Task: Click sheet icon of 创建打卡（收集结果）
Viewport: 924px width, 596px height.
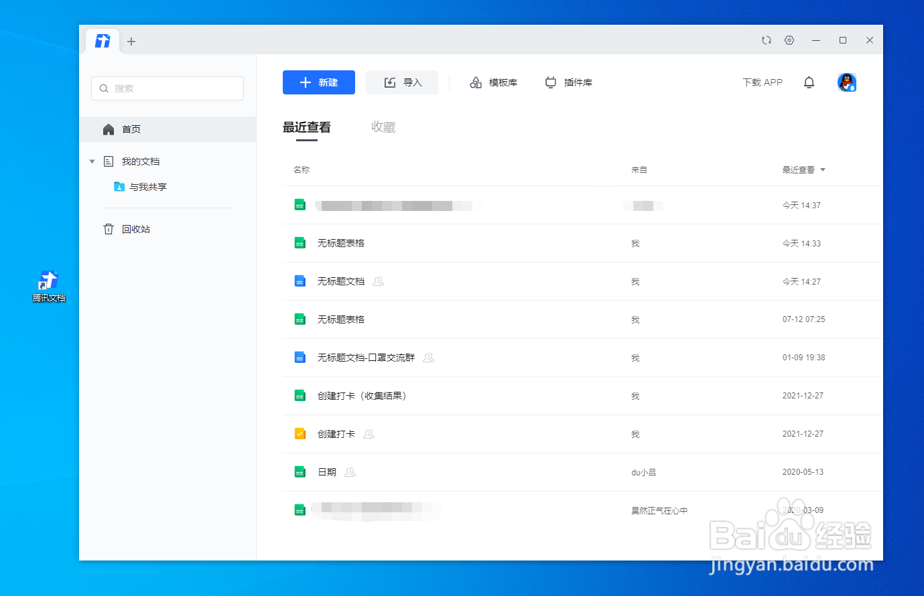Action: click(300, 396)
